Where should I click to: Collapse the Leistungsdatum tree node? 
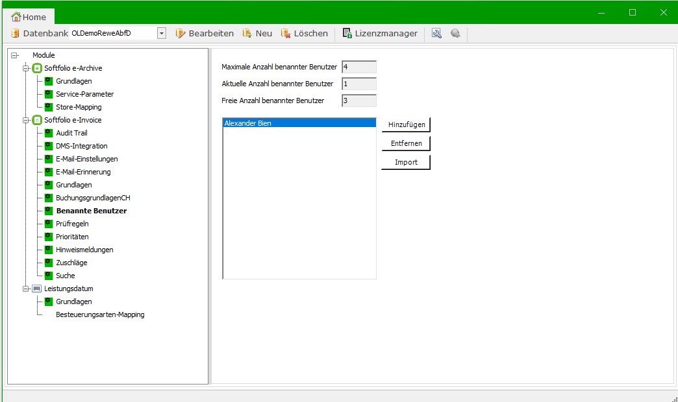tap(26, 289)
